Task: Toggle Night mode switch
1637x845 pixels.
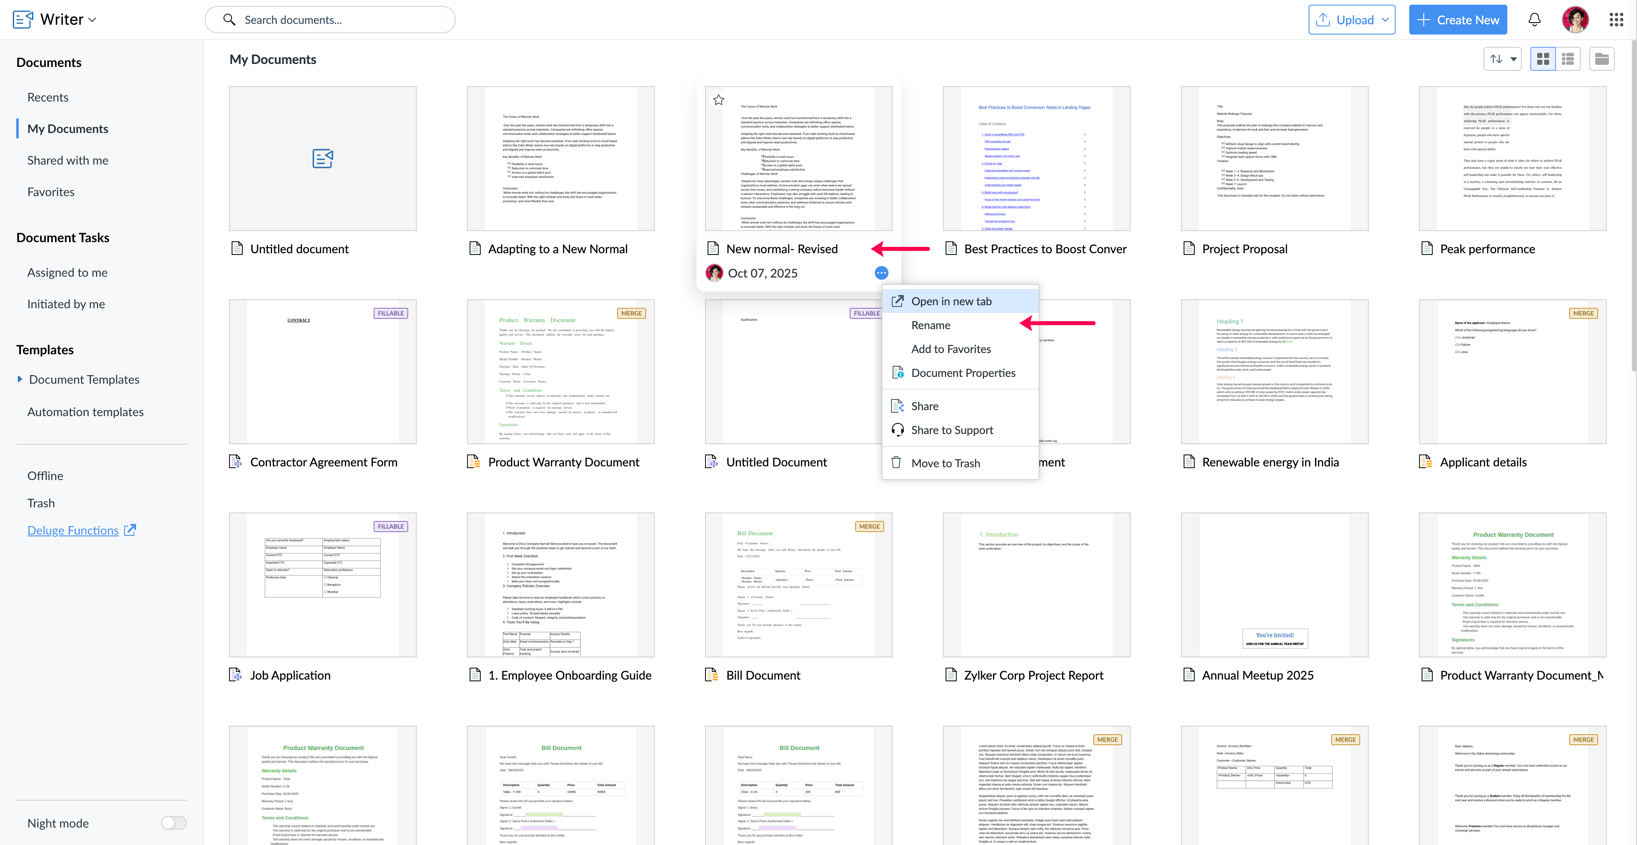Action: [174, 823]
